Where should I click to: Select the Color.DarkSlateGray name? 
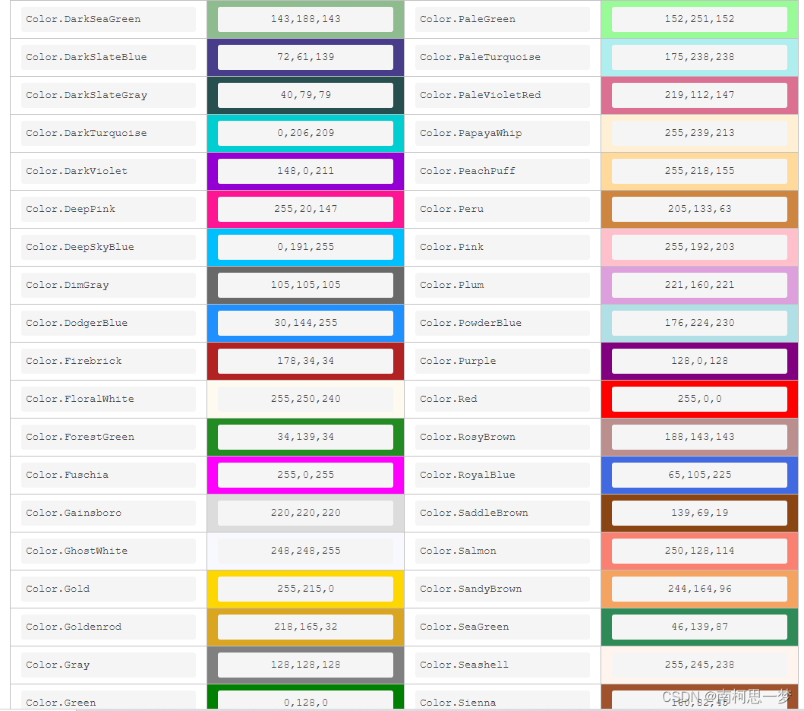109,95
